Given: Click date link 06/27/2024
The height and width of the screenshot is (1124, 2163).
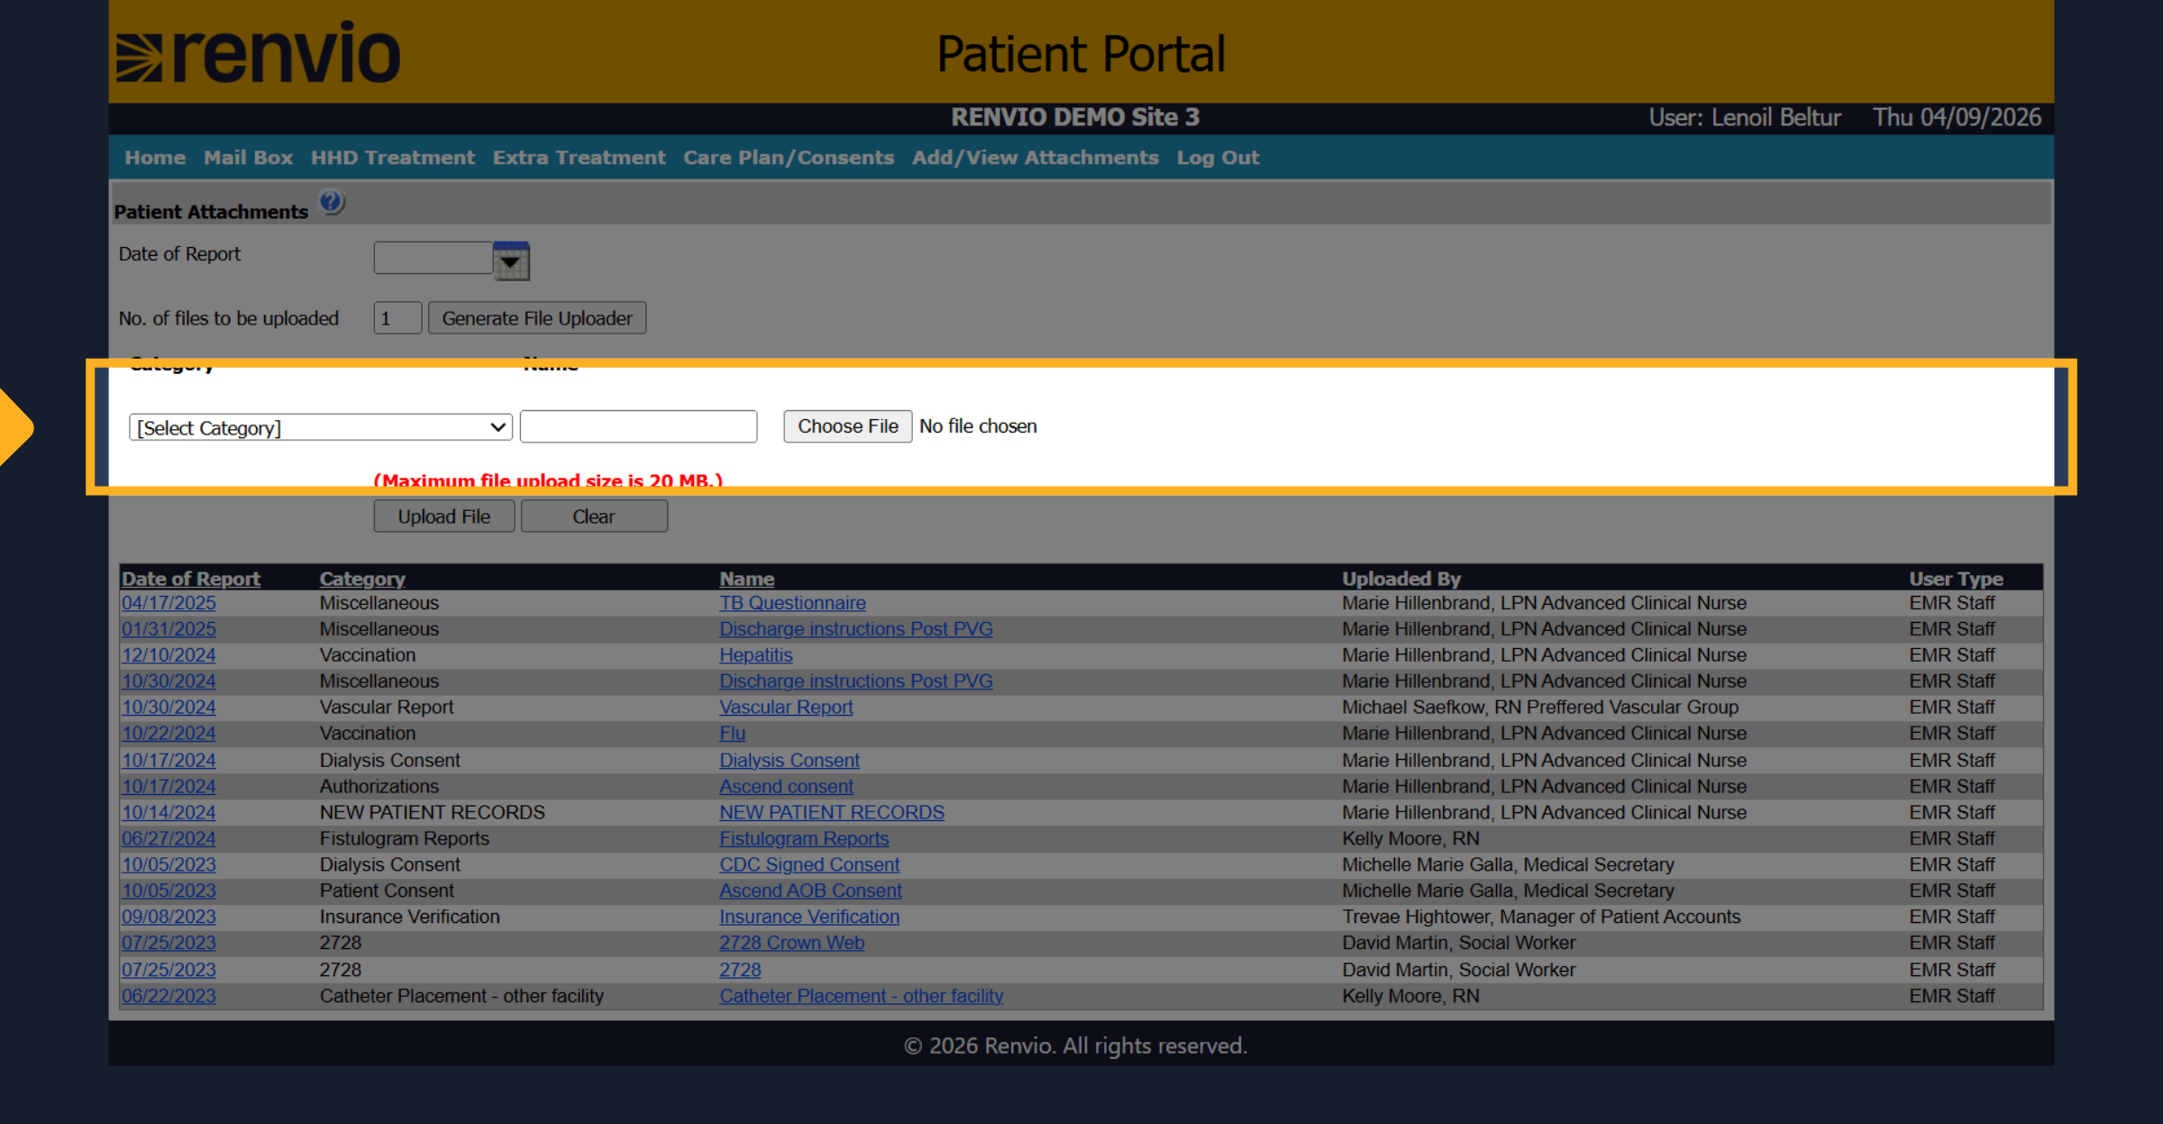Looking at the screenshot, I should pyautogui.click(x=169, y=839).
